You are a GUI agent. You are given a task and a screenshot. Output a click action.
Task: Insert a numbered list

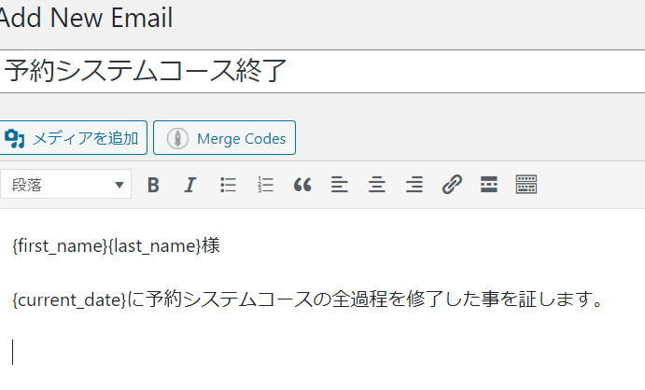point(265,185)
